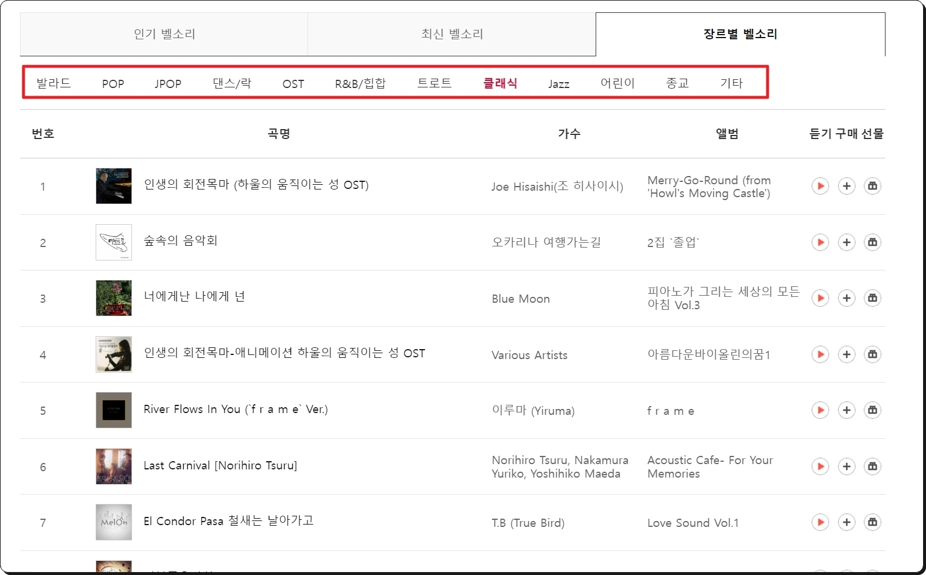Open album art for Joe Hisaishi song

point(114,186)
